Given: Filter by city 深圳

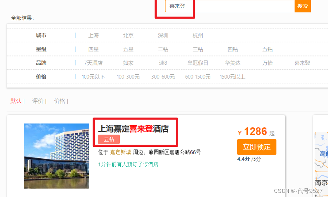Looking at the screenshot, I should pos(163,35).
